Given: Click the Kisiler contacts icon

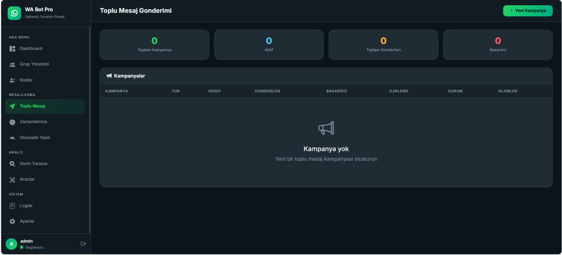Looking at the screenshot, I should 12,80.
